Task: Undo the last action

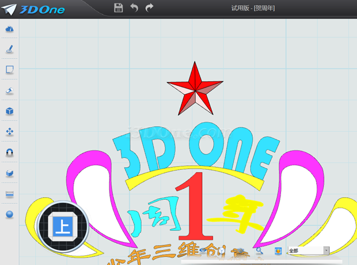Action: point(134,8)
